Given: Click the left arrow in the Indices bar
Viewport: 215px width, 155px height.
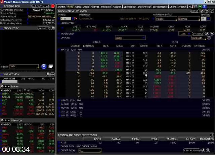Looking at the screenshot, I should coord(5,86).
